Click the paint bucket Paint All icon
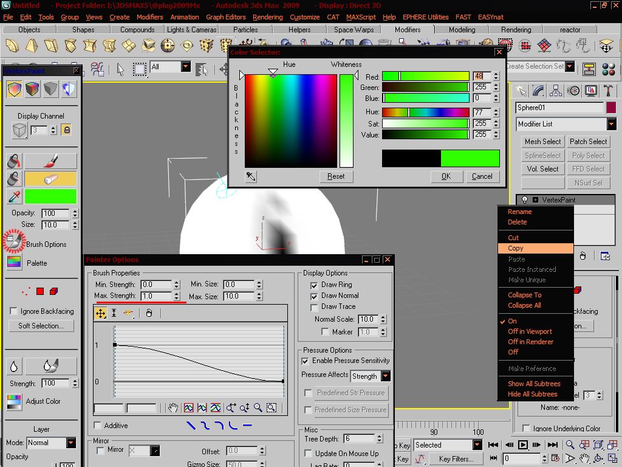Screen dimensions: 622x467 tap(14, 161)
